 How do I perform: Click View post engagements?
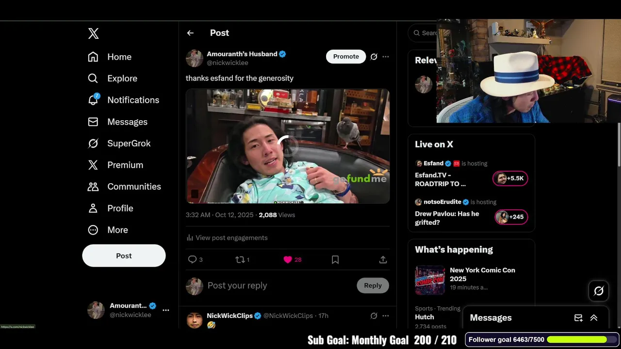click(227, 238)
